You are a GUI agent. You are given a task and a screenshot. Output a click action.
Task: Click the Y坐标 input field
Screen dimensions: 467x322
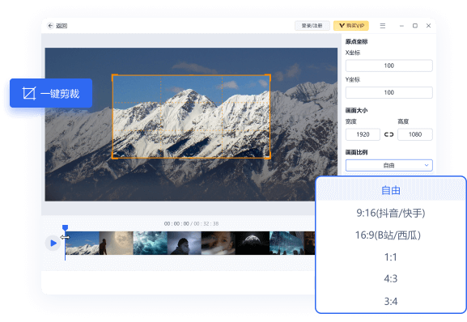[389, 92]
